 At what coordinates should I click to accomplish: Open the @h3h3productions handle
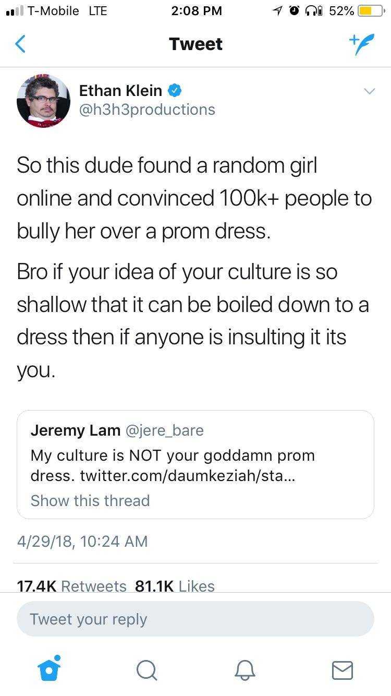(x=147, y=109)
